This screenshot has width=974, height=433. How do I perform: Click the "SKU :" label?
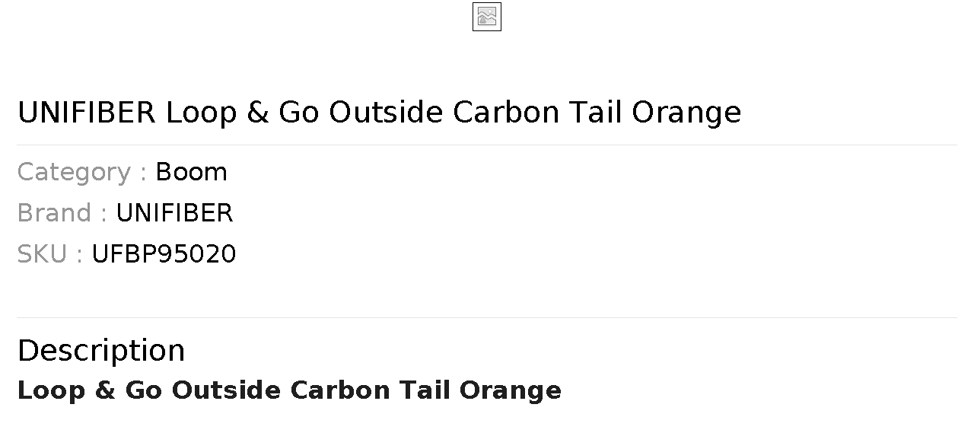(49, 254)
